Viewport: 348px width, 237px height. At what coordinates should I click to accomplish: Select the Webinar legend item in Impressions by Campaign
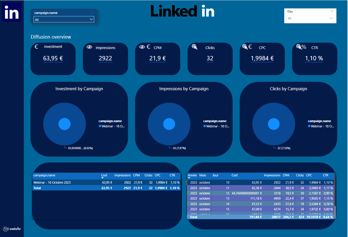[x=216, y=126]
